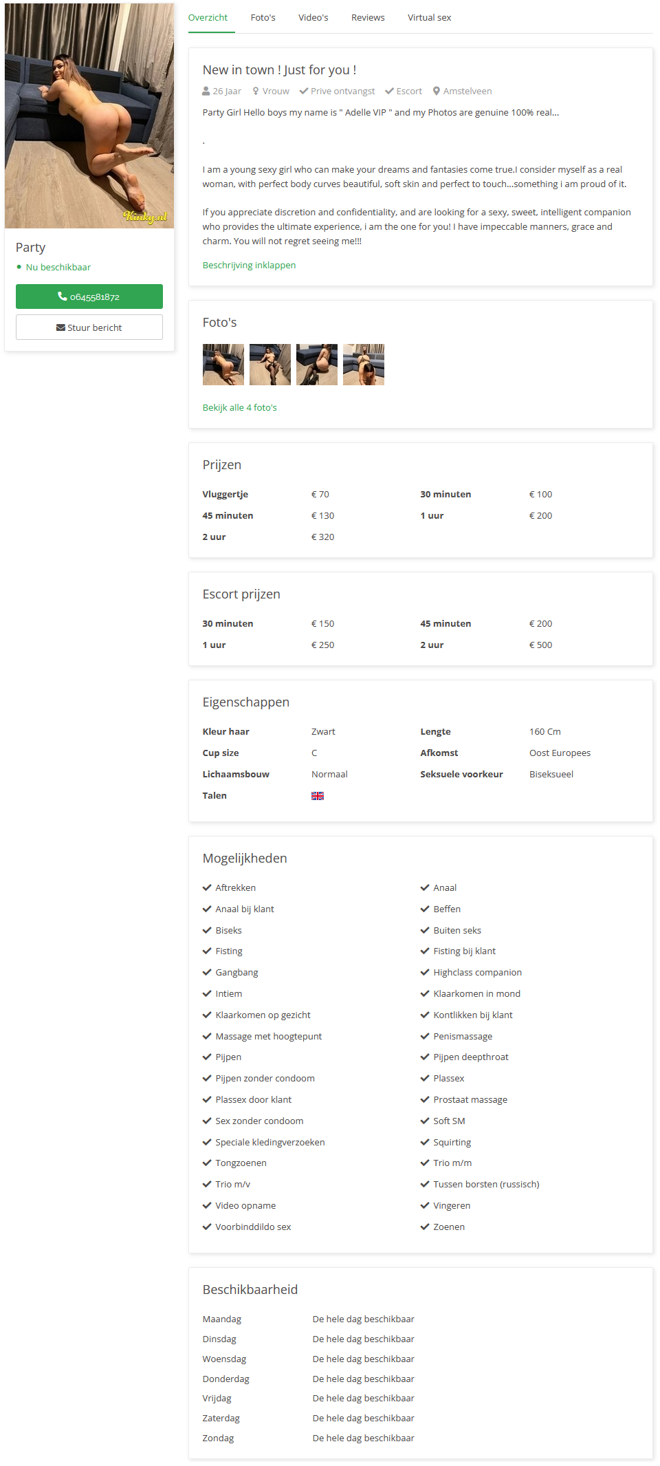Image resolution: width=660 pixels, height=1466 pixels.
Task: Open the fourth photo thumbnail
Action: [x=364, y=365]
